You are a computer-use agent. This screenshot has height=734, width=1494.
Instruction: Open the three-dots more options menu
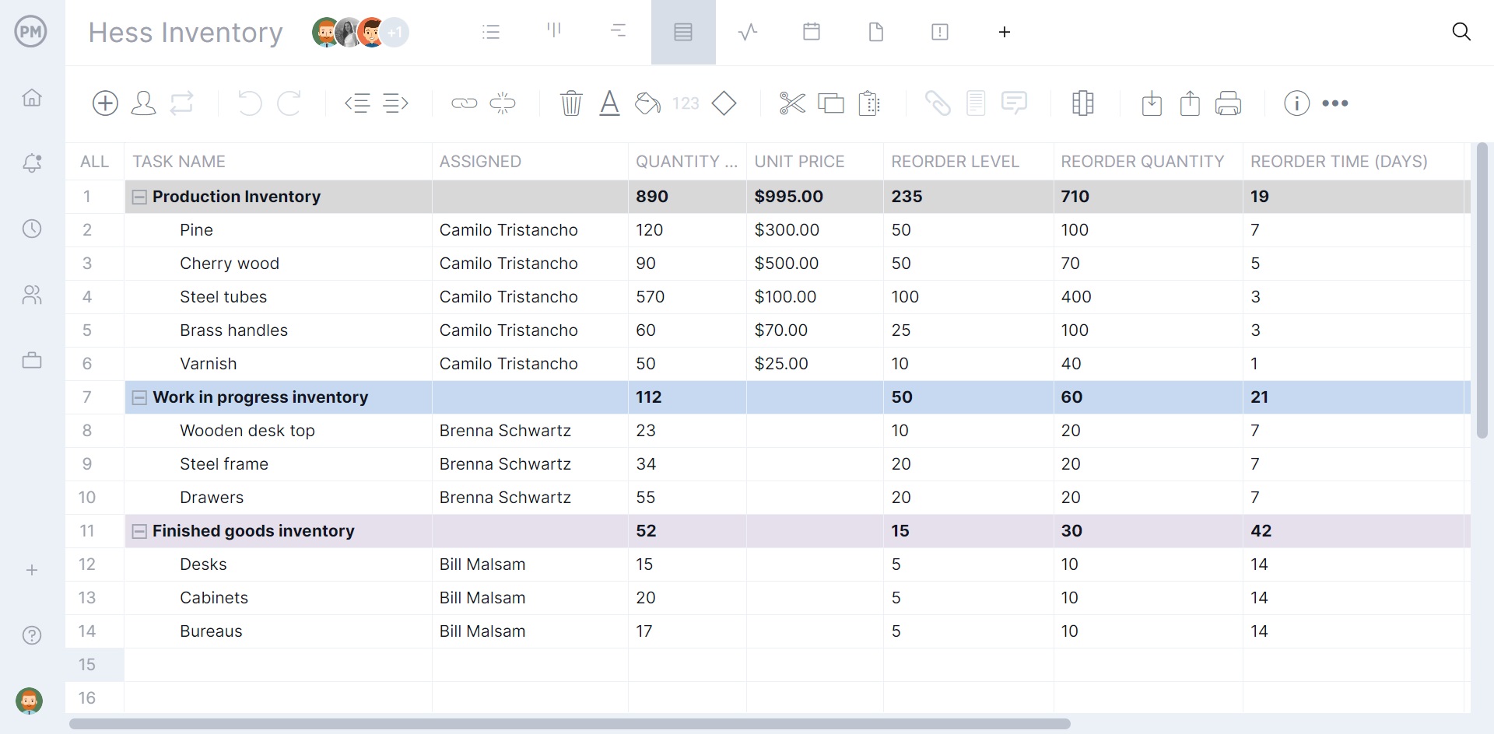(1335, 103)
